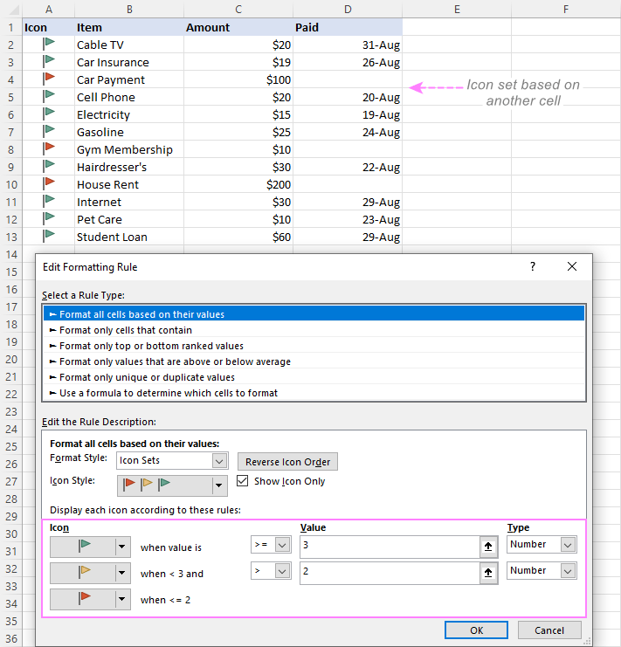Toggle the Show Icon Only checkbox
The image size is (621, 647).
pyautogui.click(x=243, y=481)
